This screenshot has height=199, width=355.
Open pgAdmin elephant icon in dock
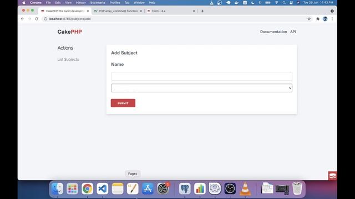185,188
